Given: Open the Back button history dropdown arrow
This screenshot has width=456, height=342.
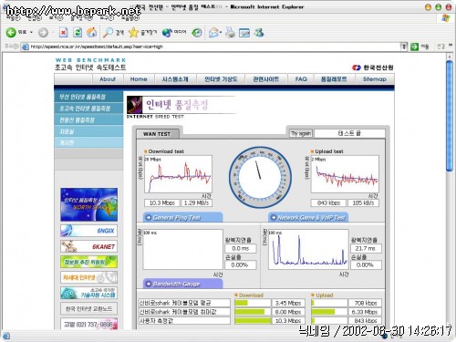Looking at the screenshot, I should (x=31, y=32).
